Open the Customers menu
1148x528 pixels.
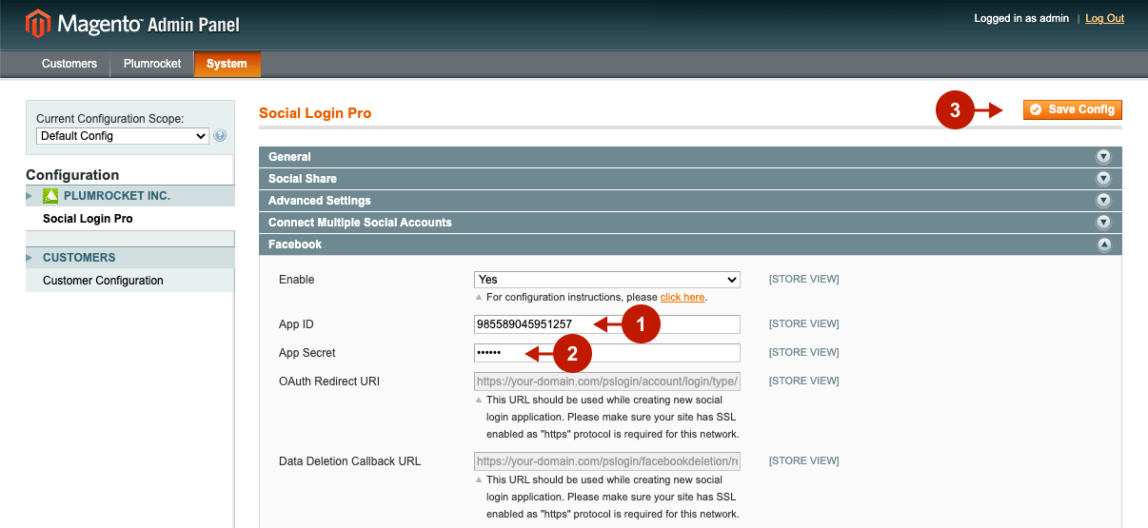[x=69, y=64]
